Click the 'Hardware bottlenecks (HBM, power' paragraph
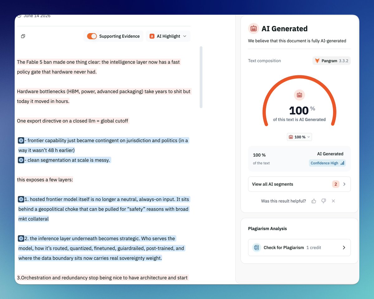The height and width of the screenshot is (299, 374). 103,97
